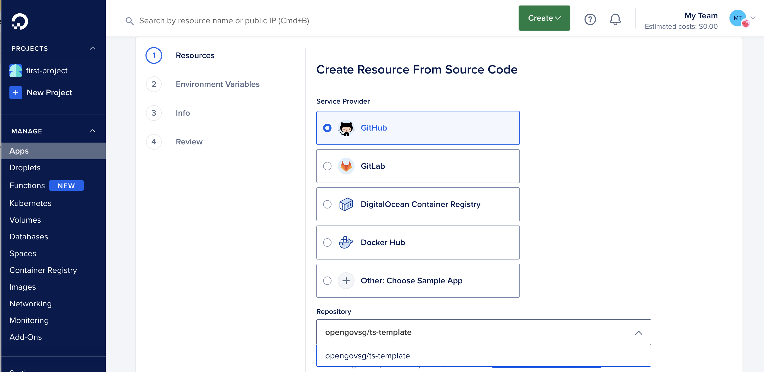Screen dimensions: 764x372
Task: Collapse the PROJECTS section chevron
Action: [x=93, y=48]
